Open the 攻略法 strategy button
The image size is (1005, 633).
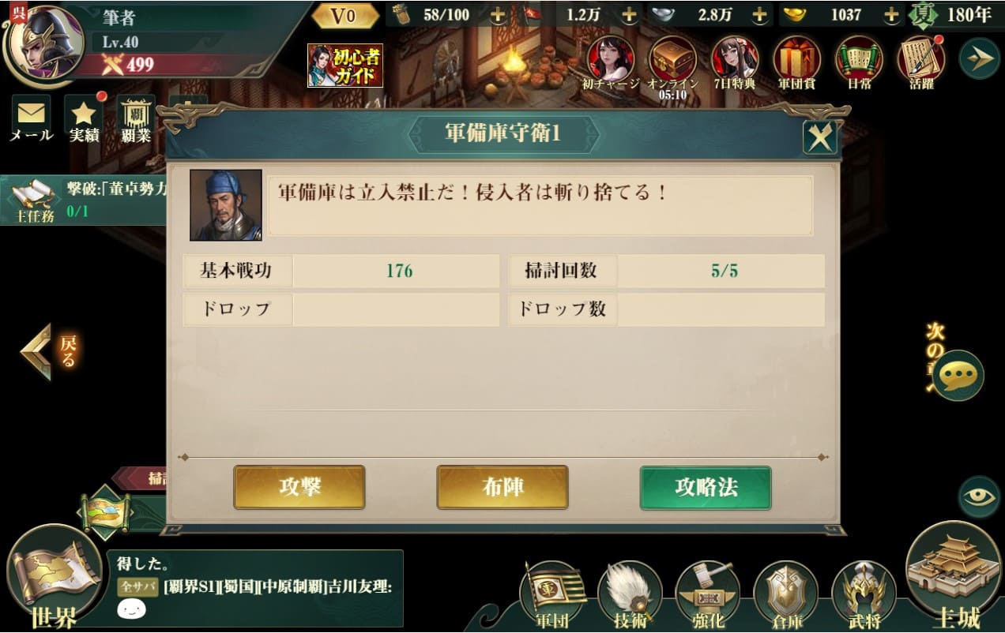point(706,487)
